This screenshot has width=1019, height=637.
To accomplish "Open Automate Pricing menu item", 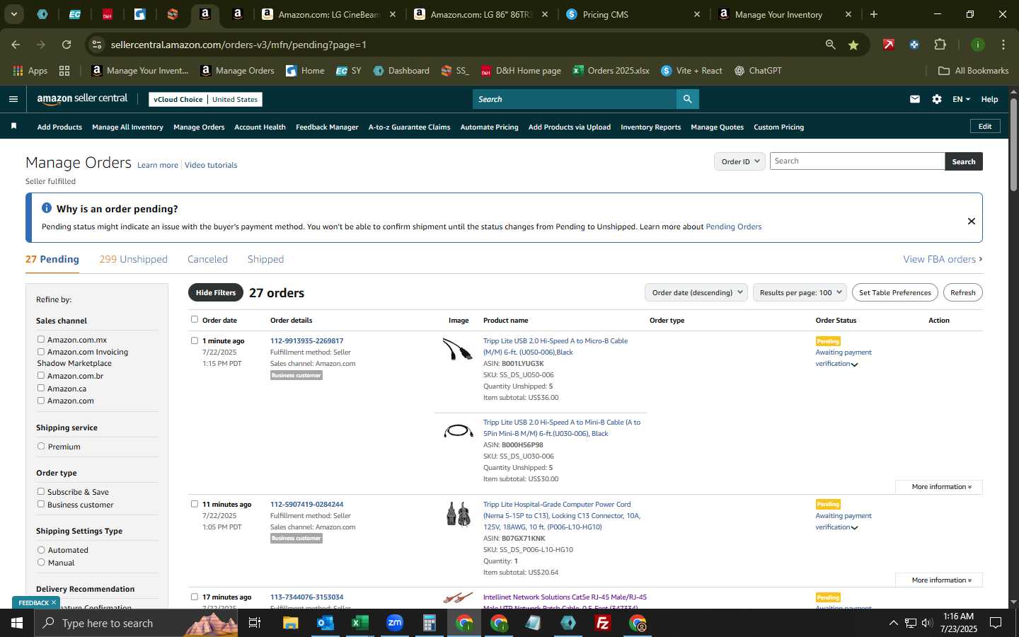I will (x=489, y=127).
